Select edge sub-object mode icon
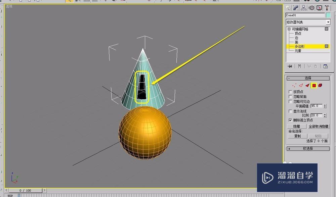The width and height of the screenshot is (336, 197). [300, 86]
